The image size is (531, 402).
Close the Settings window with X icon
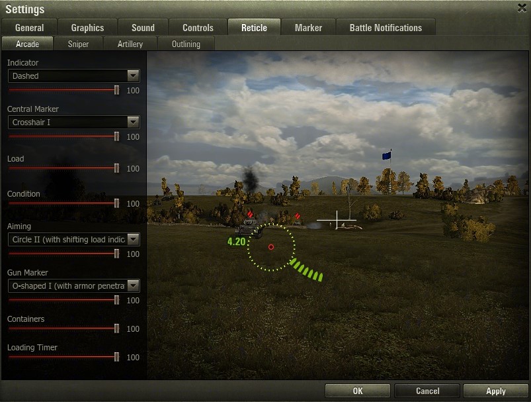click(x=522, y=8)
